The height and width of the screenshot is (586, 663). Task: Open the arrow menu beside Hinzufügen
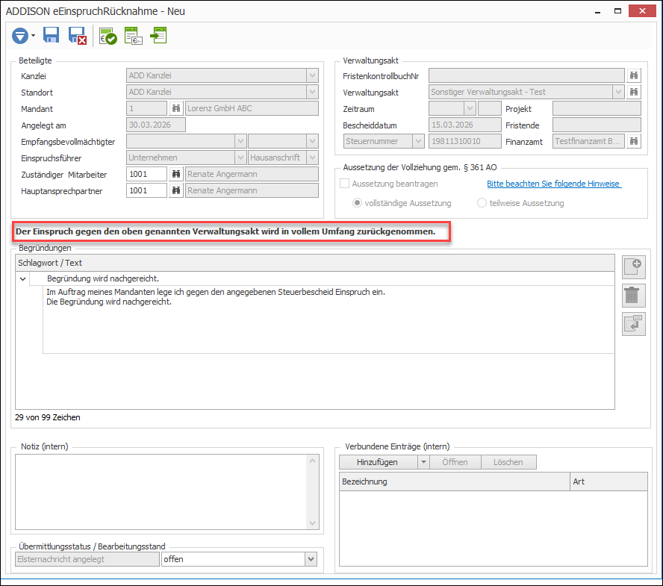point(423,463)
